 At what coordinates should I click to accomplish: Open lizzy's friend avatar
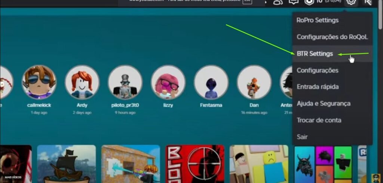168,82
